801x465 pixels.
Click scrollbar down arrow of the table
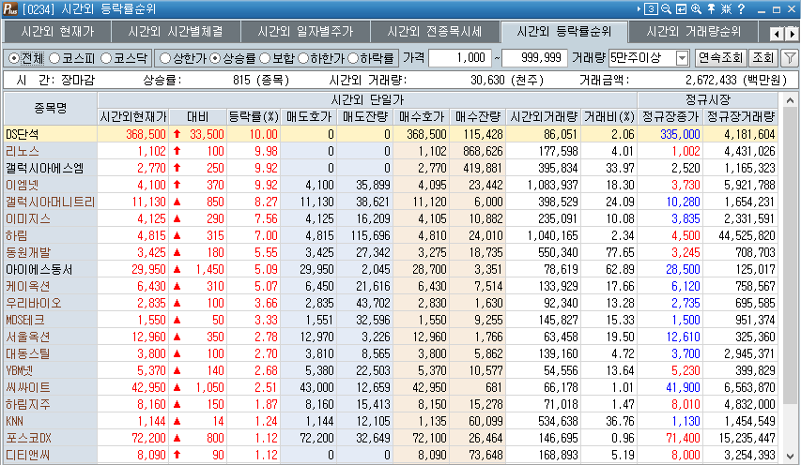pos(790,456)
